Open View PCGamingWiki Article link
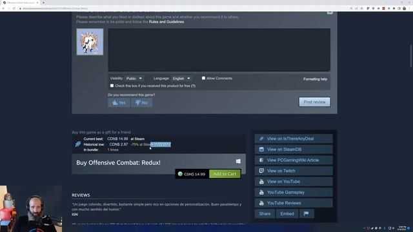This screenshot has width=413, height=232. click(x=294, y=160)
